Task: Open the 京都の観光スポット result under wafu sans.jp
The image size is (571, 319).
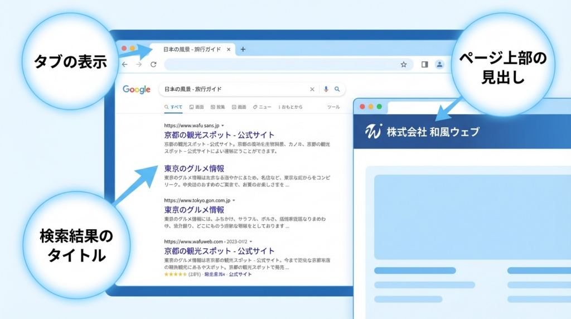Action: click(x=219, y=135)
